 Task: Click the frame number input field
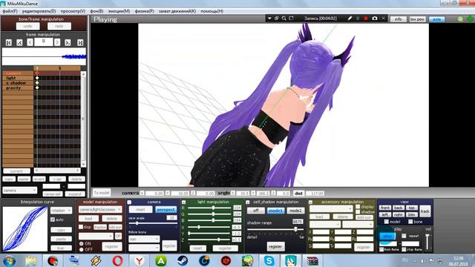43,42
